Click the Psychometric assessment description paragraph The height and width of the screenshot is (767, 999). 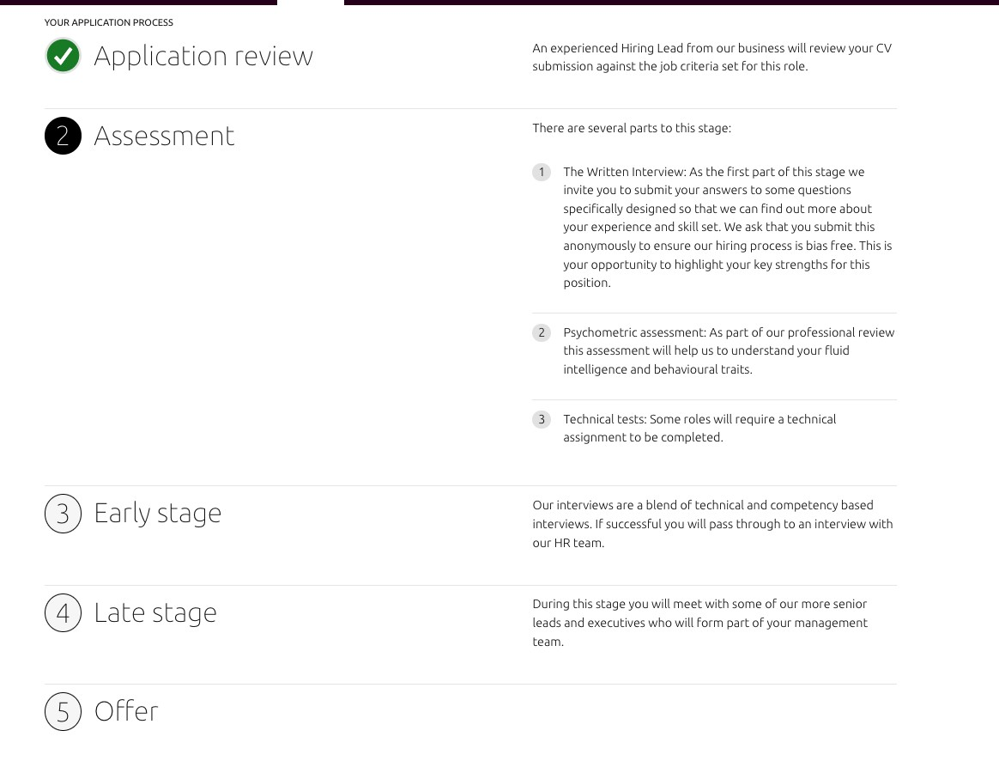click(729, 350)
